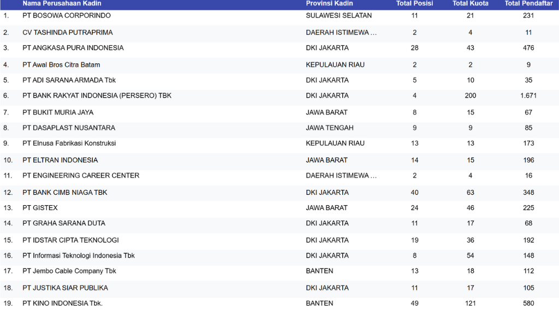Click the 200 quota value for BRI

coord(470,96)
